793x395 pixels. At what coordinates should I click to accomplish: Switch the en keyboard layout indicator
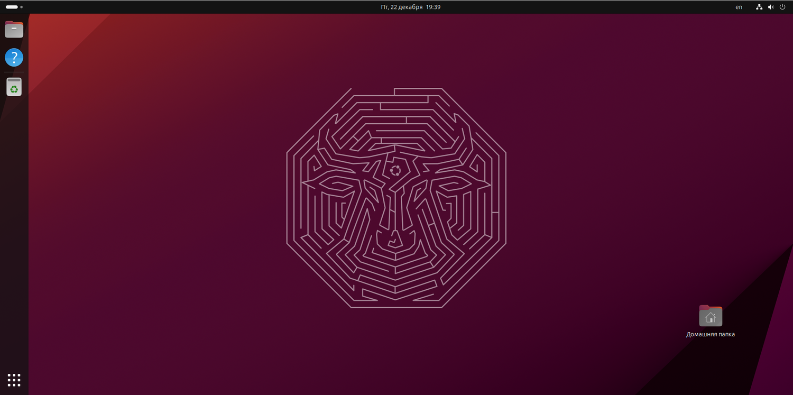(739, 7)
